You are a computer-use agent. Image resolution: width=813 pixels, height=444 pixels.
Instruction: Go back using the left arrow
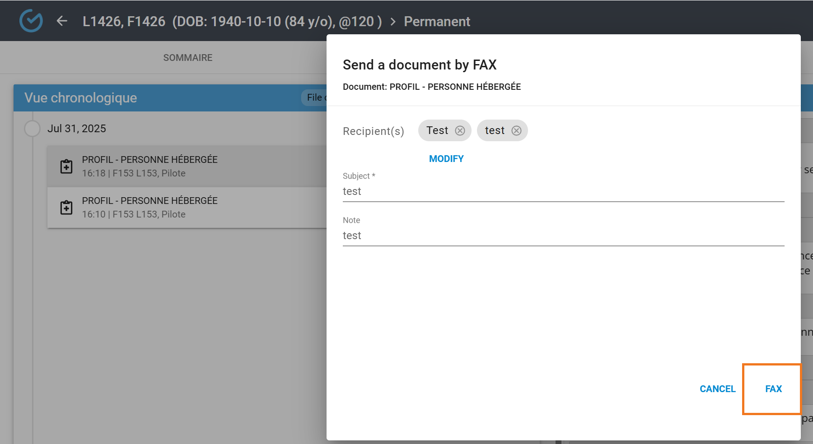[62, 21]
